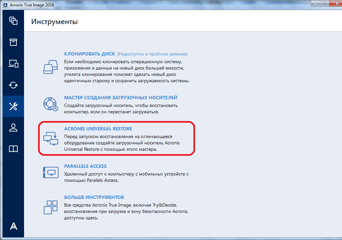
Task: Click the Parallels Access tablet icon
Action: click(x=51, y=173)
